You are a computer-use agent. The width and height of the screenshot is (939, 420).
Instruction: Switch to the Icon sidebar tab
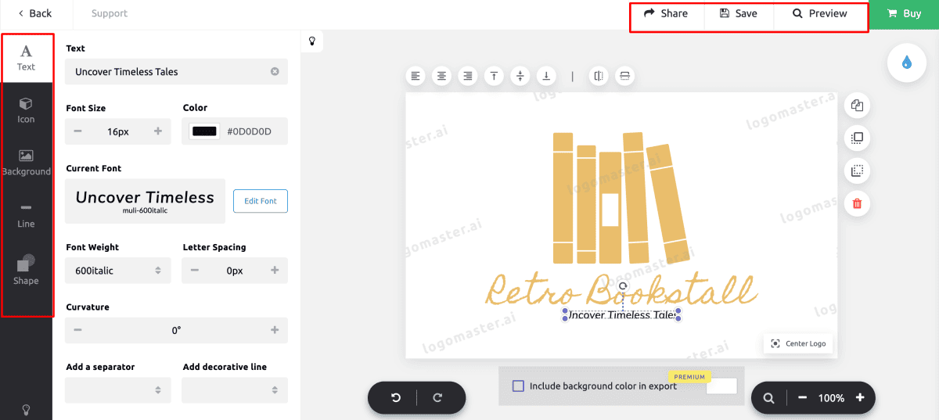pyautogui.click(x=26, y=110)
